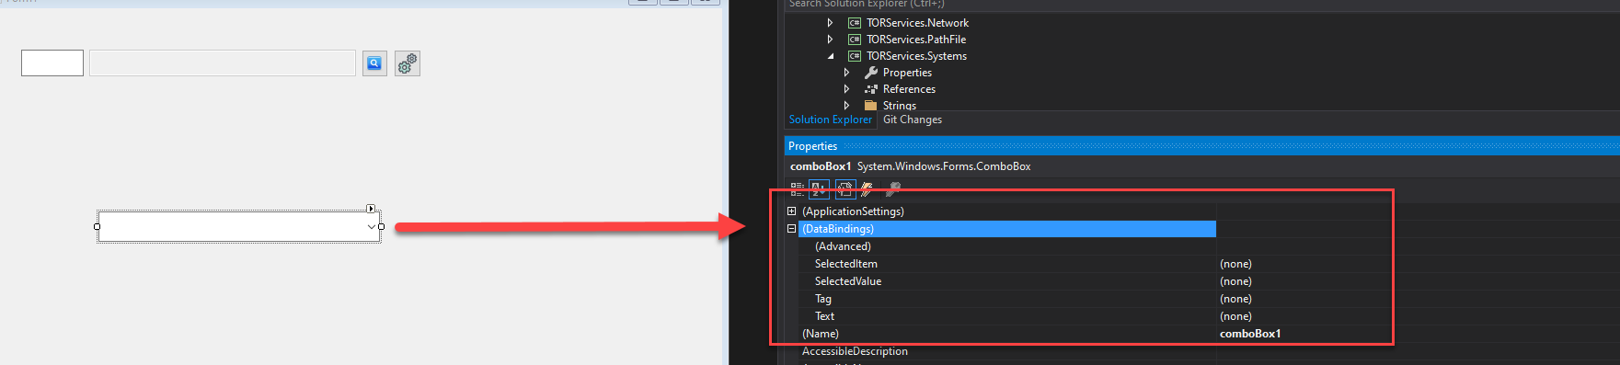Screen dimensions: 1620x365
Task: Click the wide gray textbox on form
Action: click(223, 63)
